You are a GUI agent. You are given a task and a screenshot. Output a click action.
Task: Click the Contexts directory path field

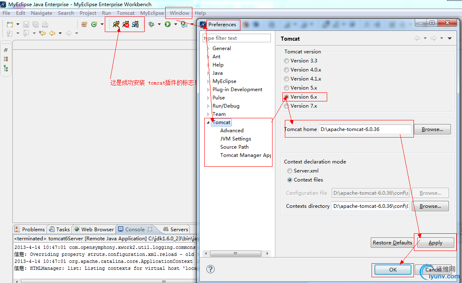pyautogui.click(x=371, y=206)
